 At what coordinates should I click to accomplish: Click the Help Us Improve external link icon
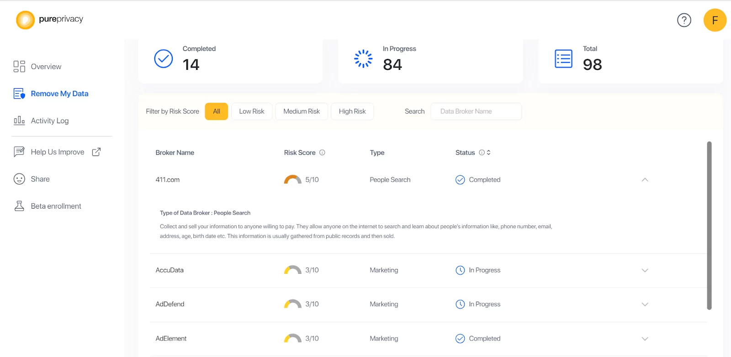click(96, 152)
